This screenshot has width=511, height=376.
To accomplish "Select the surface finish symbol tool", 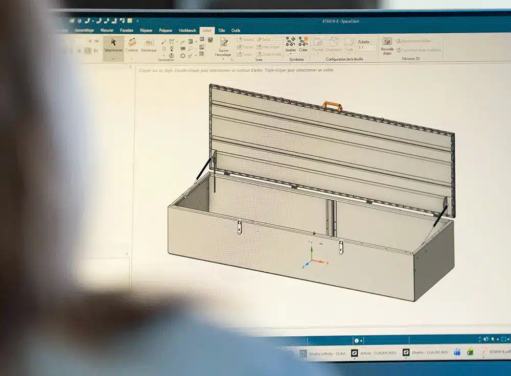I will point(182,42).
